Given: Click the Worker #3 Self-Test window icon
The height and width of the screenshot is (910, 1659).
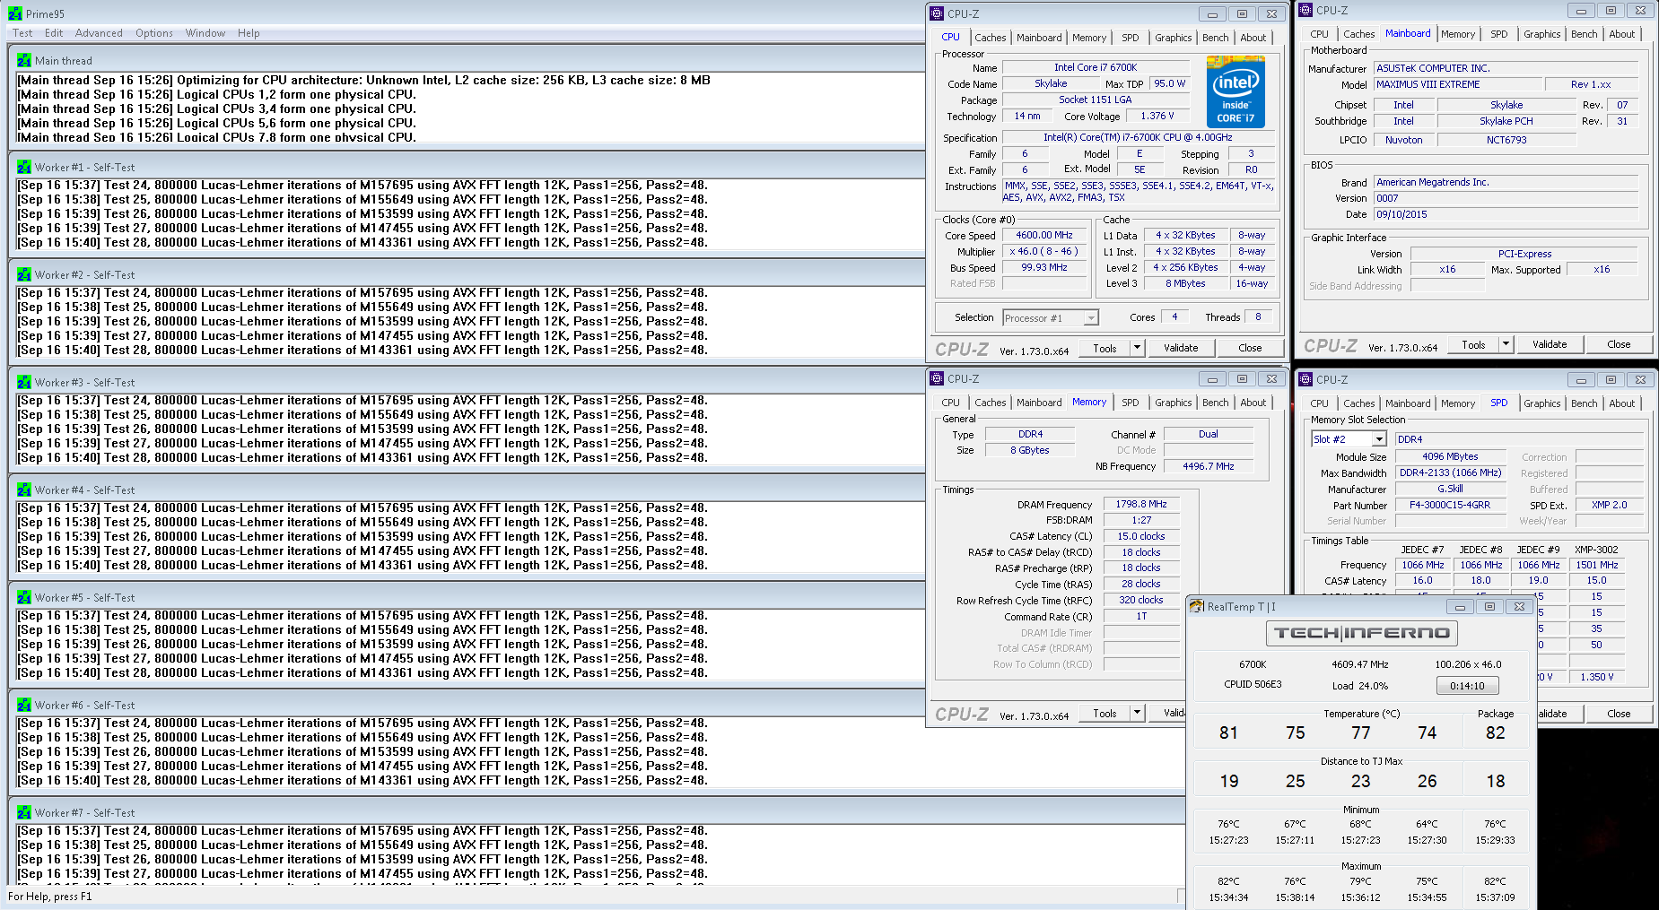Looking at the screenshot, I should [x=24, y=382].
